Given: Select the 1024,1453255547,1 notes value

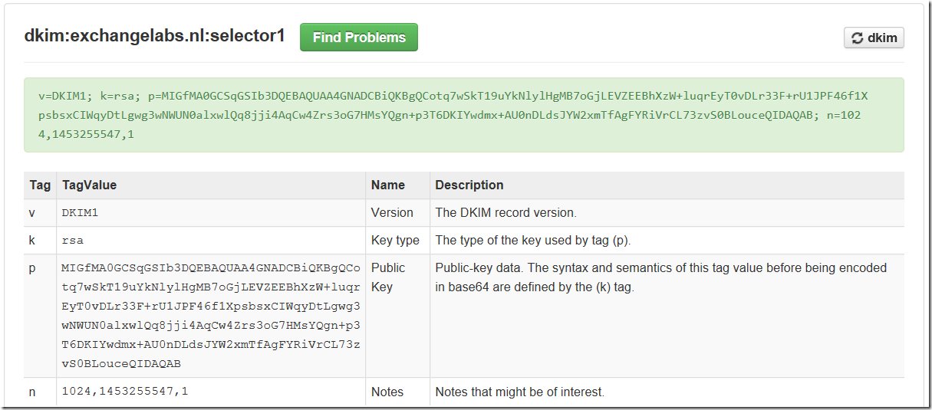Looking at the screenshot, I should pos(124,392).
